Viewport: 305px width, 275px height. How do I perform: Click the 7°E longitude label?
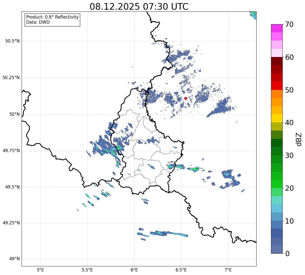(228, 270)
